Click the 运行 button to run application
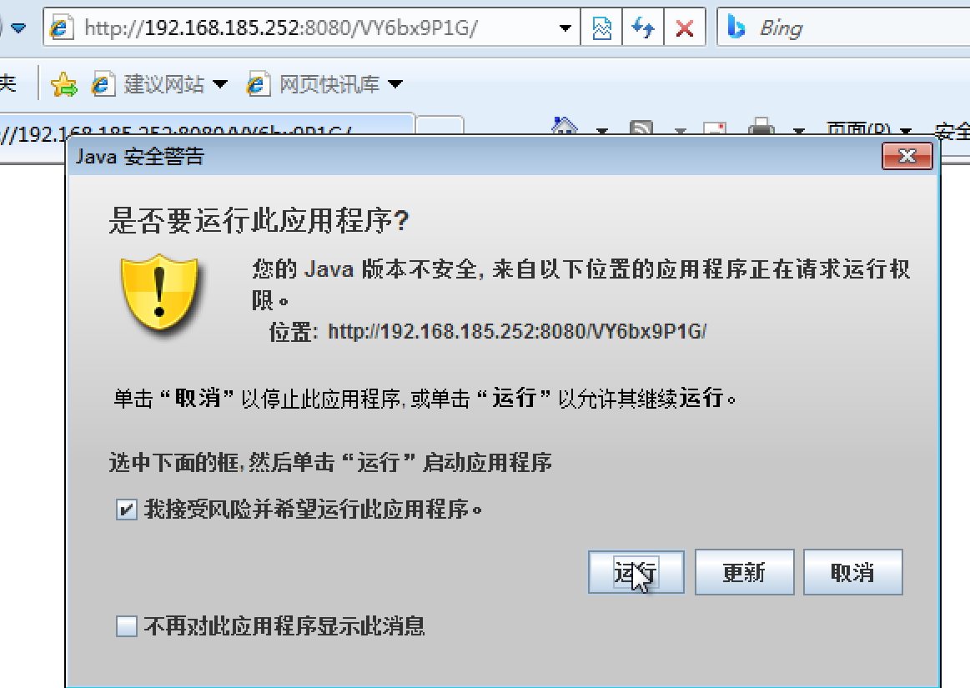The image size is (970, 688). (636, 572)
